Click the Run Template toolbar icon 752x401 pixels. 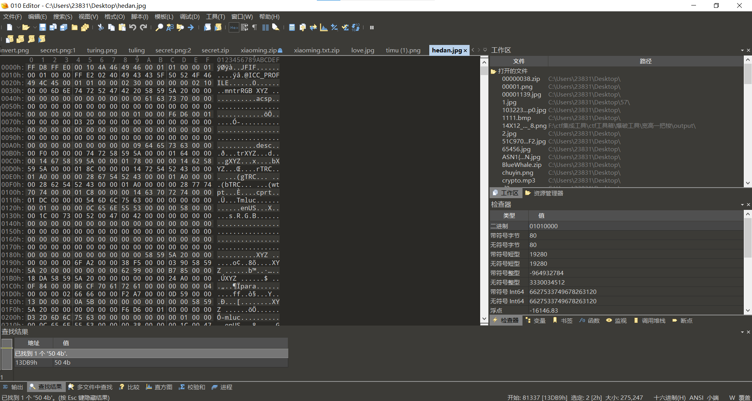[218, 27]
